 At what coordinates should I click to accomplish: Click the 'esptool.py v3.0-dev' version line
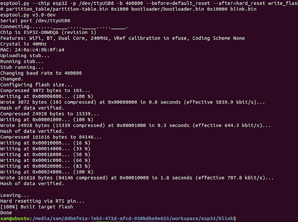click(x=28, y=15)
